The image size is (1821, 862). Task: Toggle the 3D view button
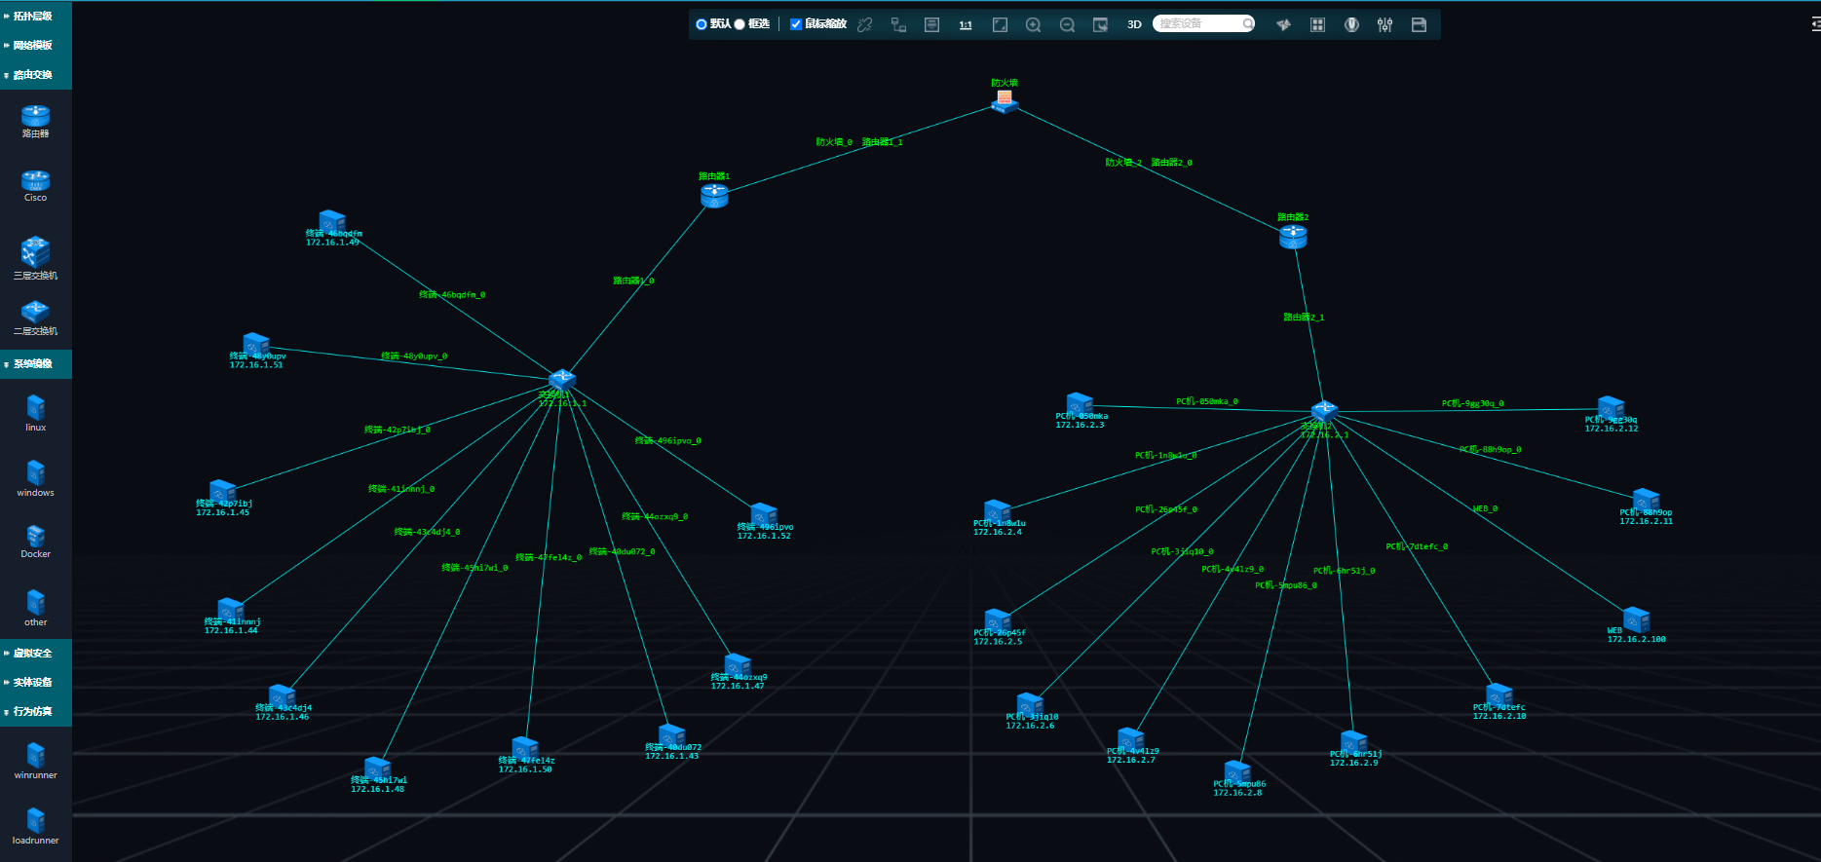point(1134,24)
